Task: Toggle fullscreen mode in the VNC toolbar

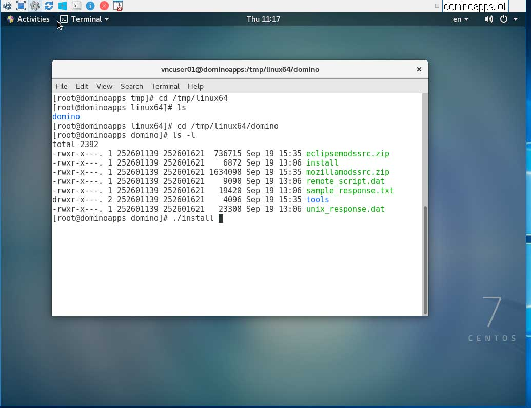Action: (x=21, y=6)
